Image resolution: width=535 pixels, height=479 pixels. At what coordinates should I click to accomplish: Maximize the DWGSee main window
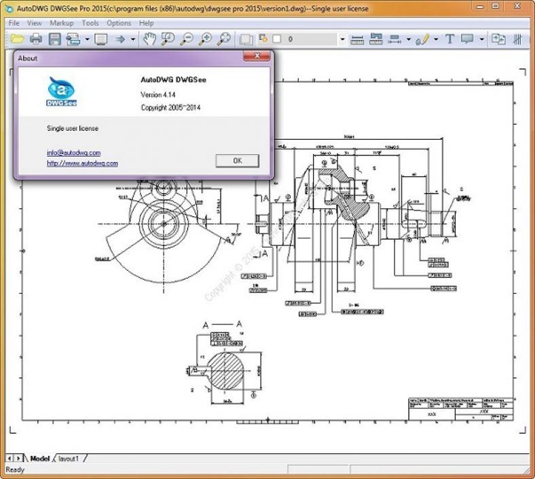coord(496,7)
